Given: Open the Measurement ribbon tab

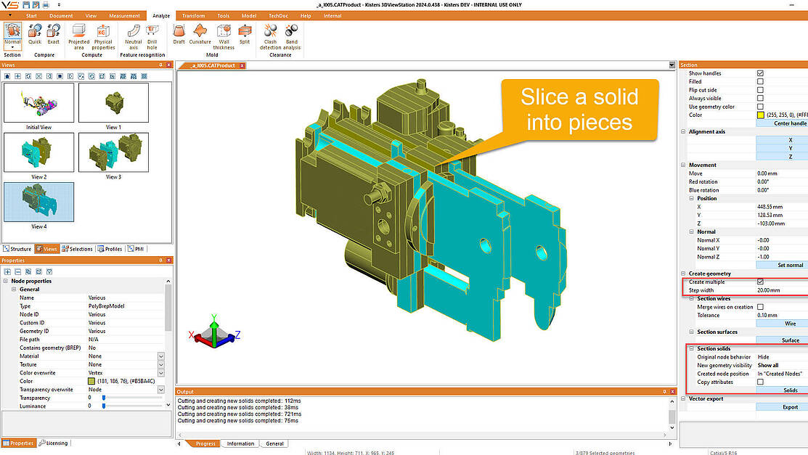Looking at the screenshot, I should (124, 16).
